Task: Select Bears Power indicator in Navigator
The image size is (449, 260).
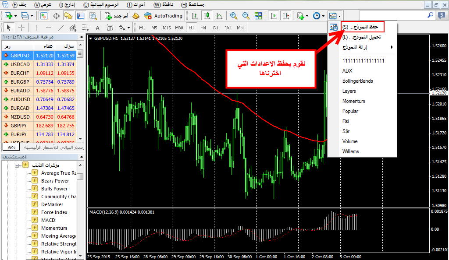Action: tap(55, 181)
